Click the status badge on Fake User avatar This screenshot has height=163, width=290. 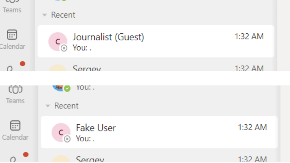[67, 139]
